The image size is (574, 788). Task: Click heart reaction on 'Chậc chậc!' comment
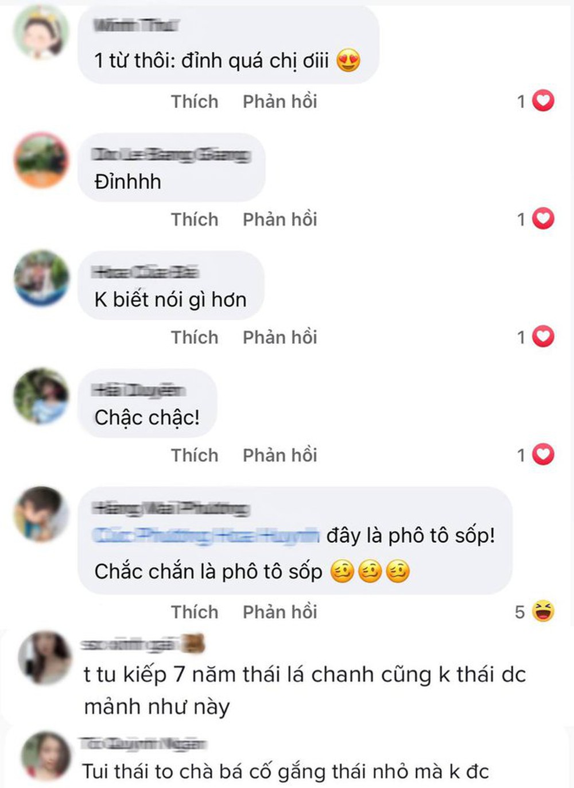542,455
